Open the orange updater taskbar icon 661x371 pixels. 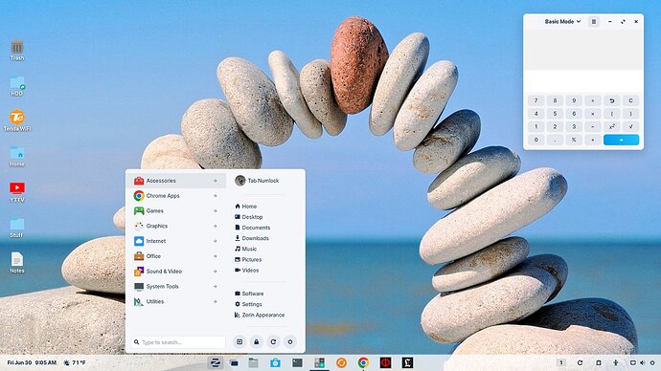pyautogui.click(x=341, y=362)
